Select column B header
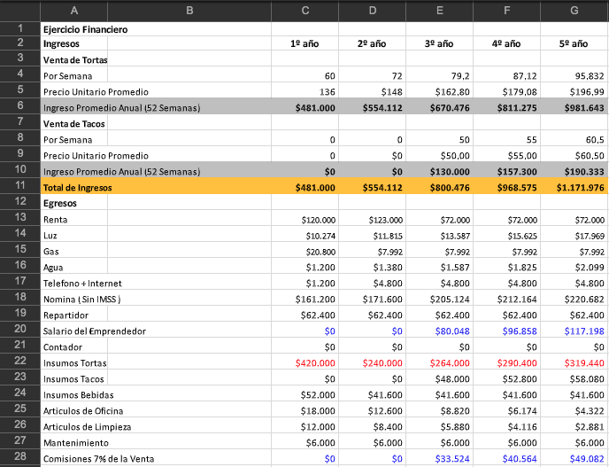This screenshot has width=609, height=467. pos(189,11)
